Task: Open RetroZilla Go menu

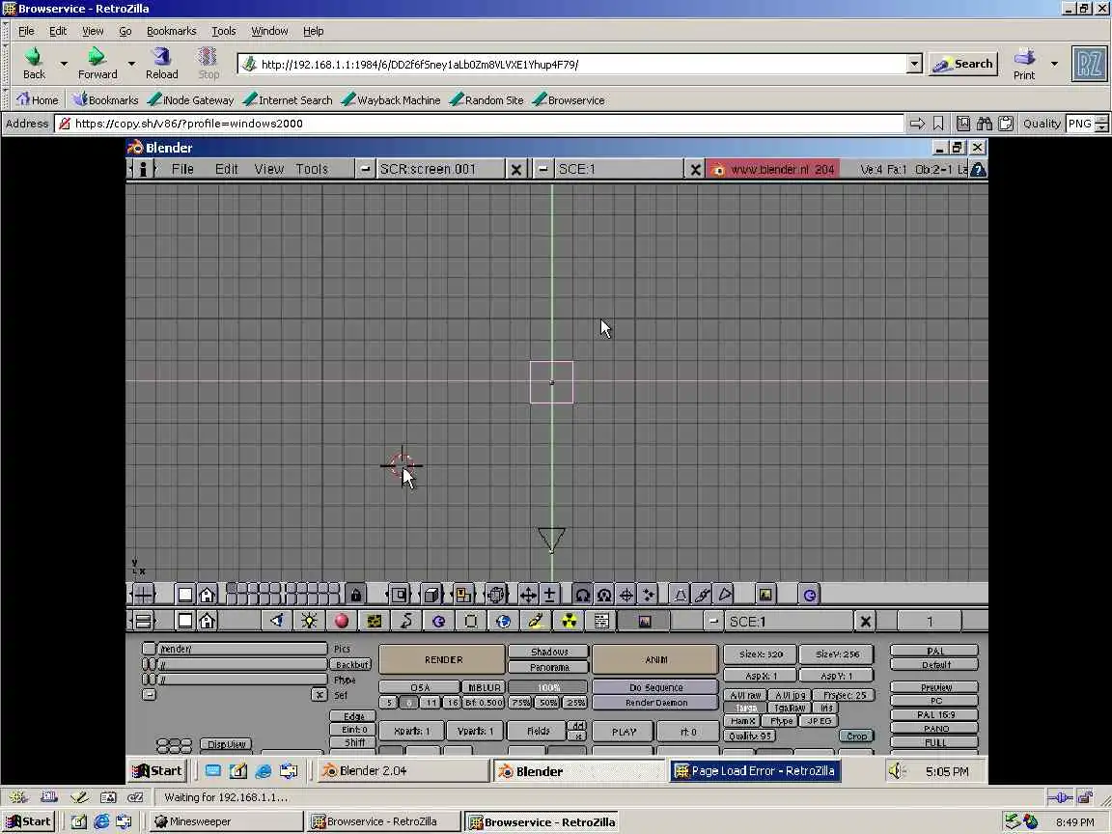Action: tap(125, 31)
